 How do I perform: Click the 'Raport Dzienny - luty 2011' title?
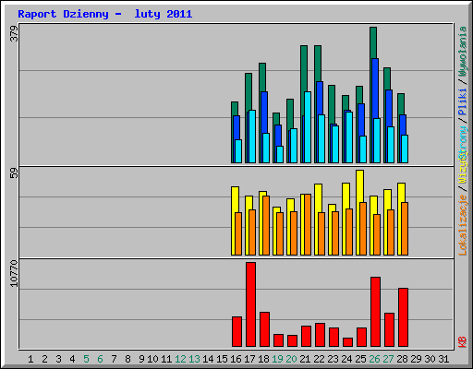(105, 14)
